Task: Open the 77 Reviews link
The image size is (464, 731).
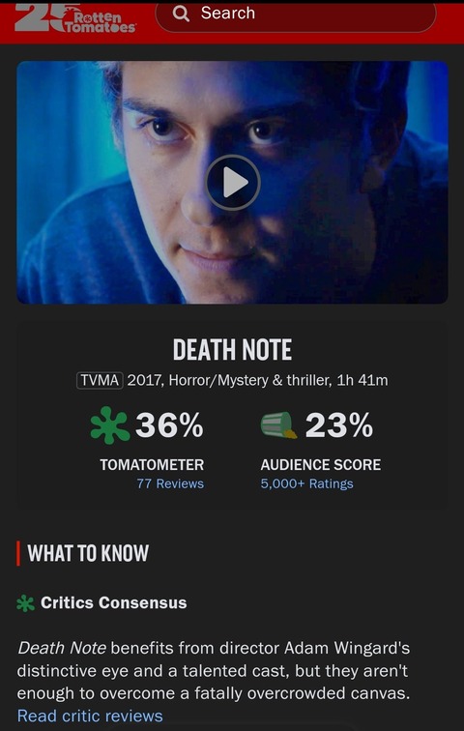Action: click(170, 483)
